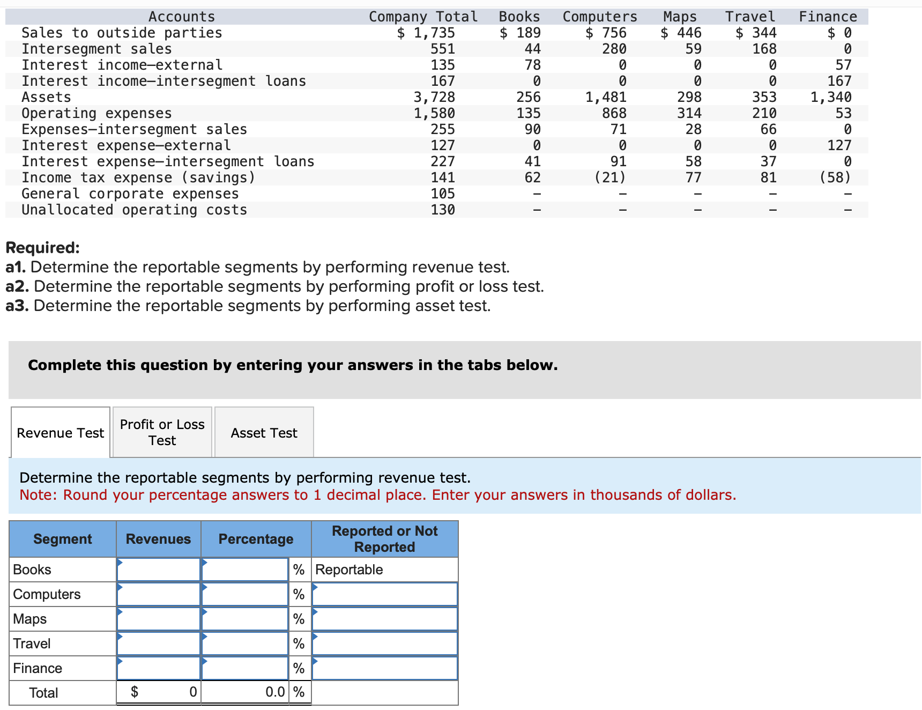Click the Books Revenues input field
Image resolution: width=922 pixels, height=710 pixels.
click(158, 569)
